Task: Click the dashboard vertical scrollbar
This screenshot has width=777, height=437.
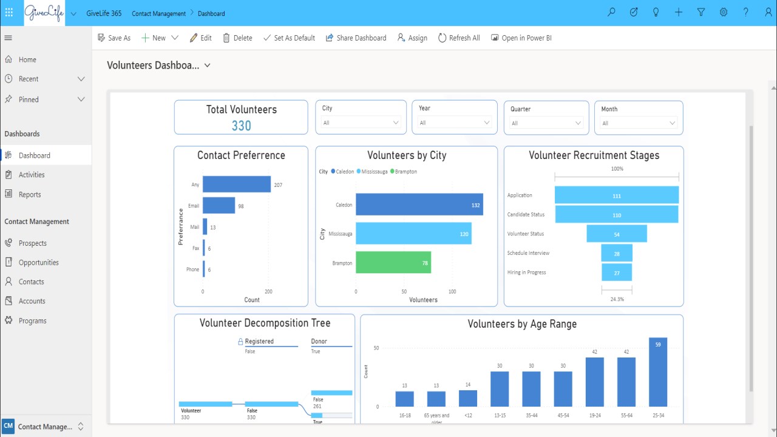Action: tap(750, 259)
